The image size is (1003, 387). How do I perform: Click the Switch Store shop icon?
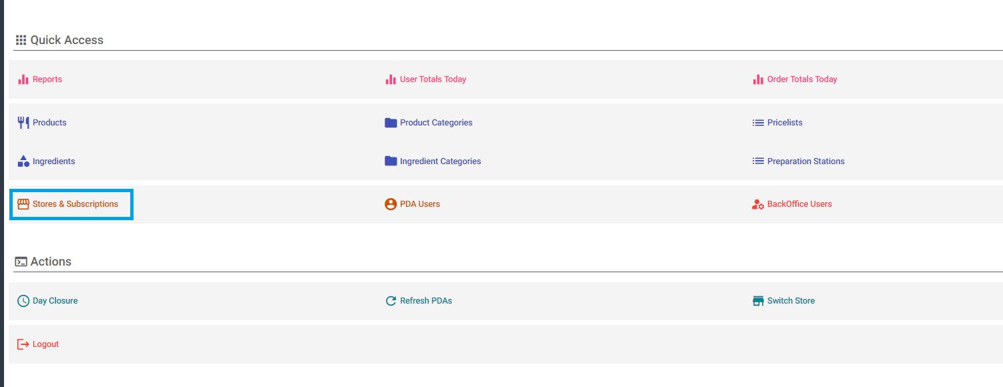click(x=758, y=301)
